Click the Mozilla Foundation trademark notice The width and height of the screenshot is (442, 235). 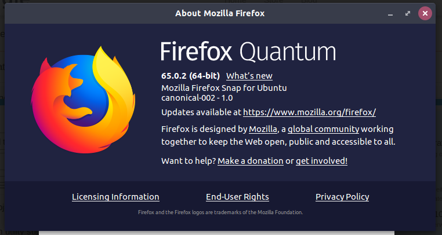(x=220, y=212)
